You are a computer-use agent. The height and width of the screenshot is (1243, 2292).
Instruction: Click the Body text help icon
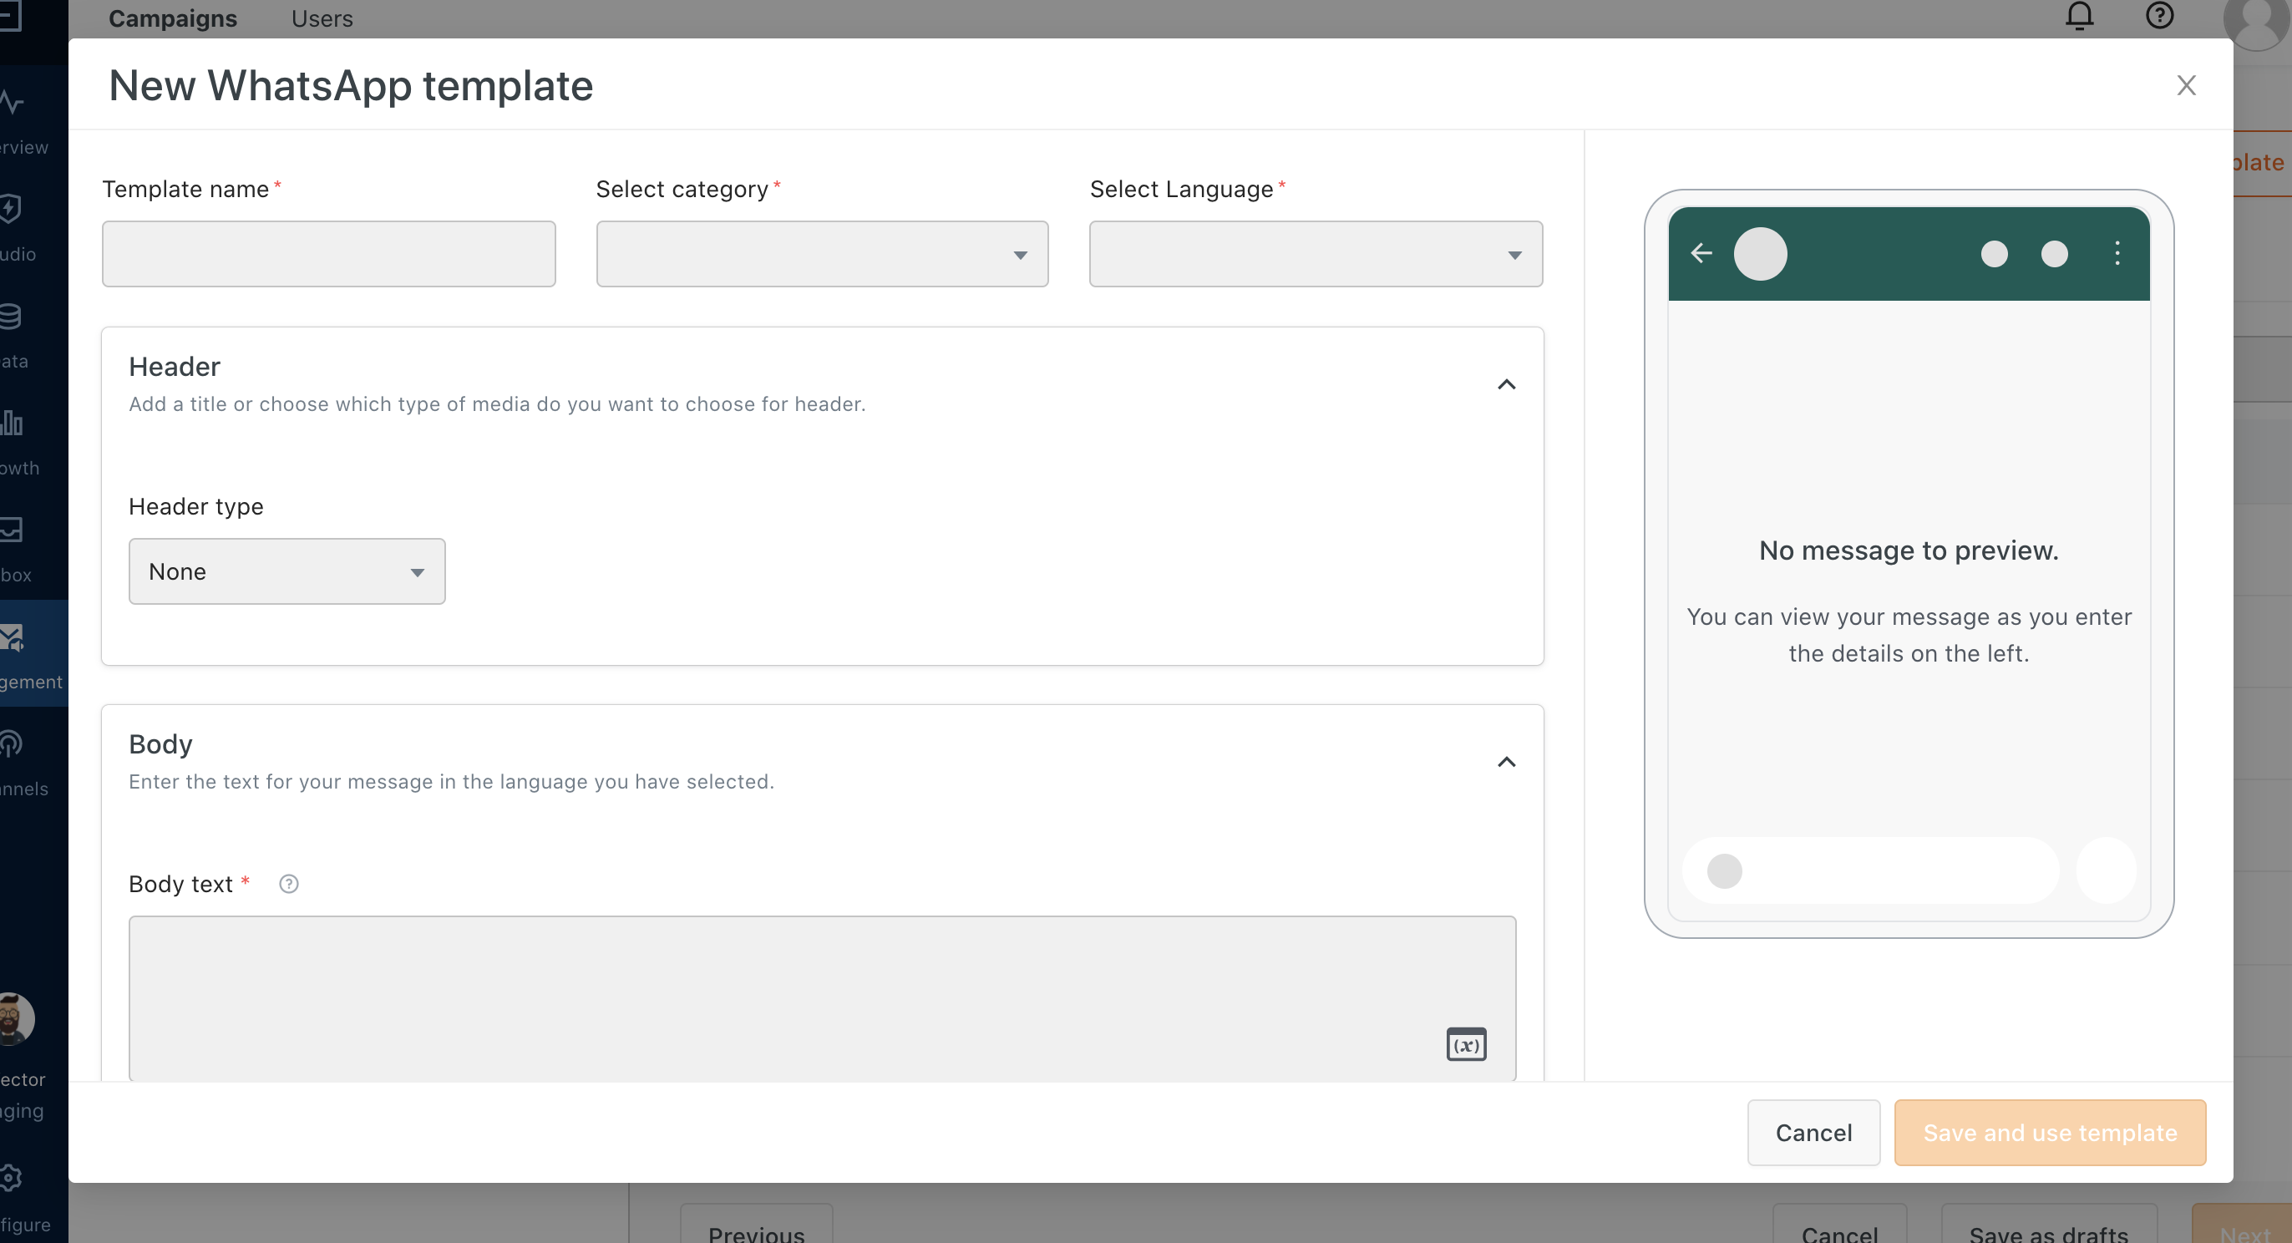pyautogui.click(x=288, y=884)
